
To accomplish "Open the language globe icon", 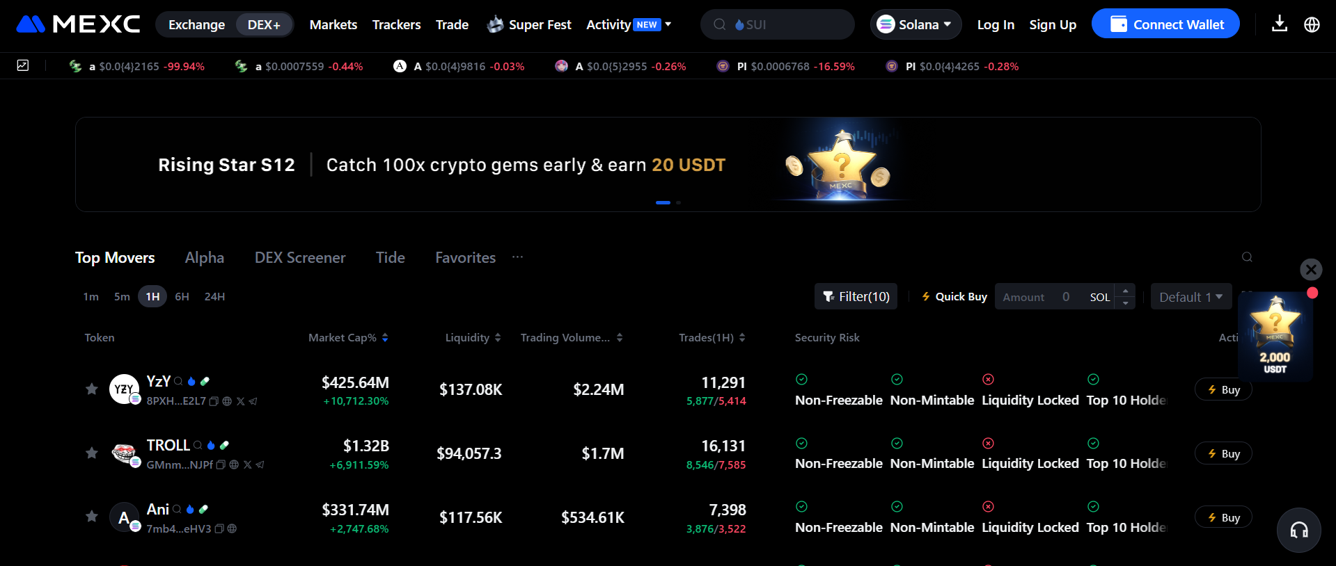I will (1312, 24).
